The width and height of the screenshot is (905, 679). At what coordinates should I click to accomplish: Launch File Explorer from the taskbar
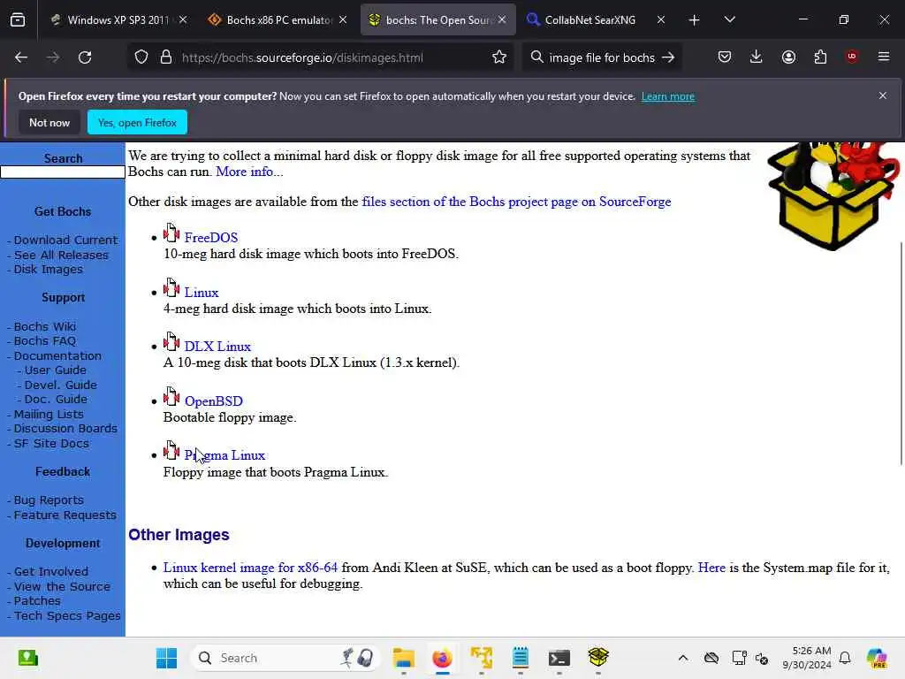click(403, 658)
